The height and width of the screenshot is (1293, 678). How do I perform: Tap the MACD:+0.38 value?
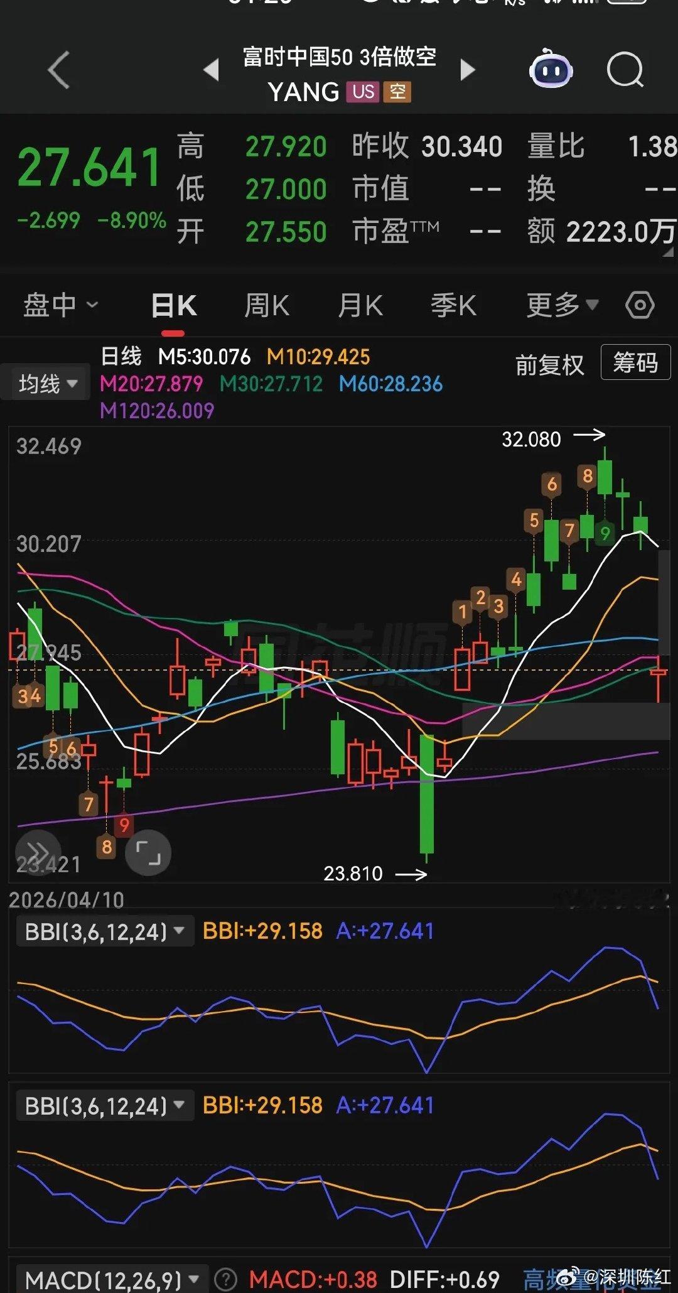(x=313, y=1279)
